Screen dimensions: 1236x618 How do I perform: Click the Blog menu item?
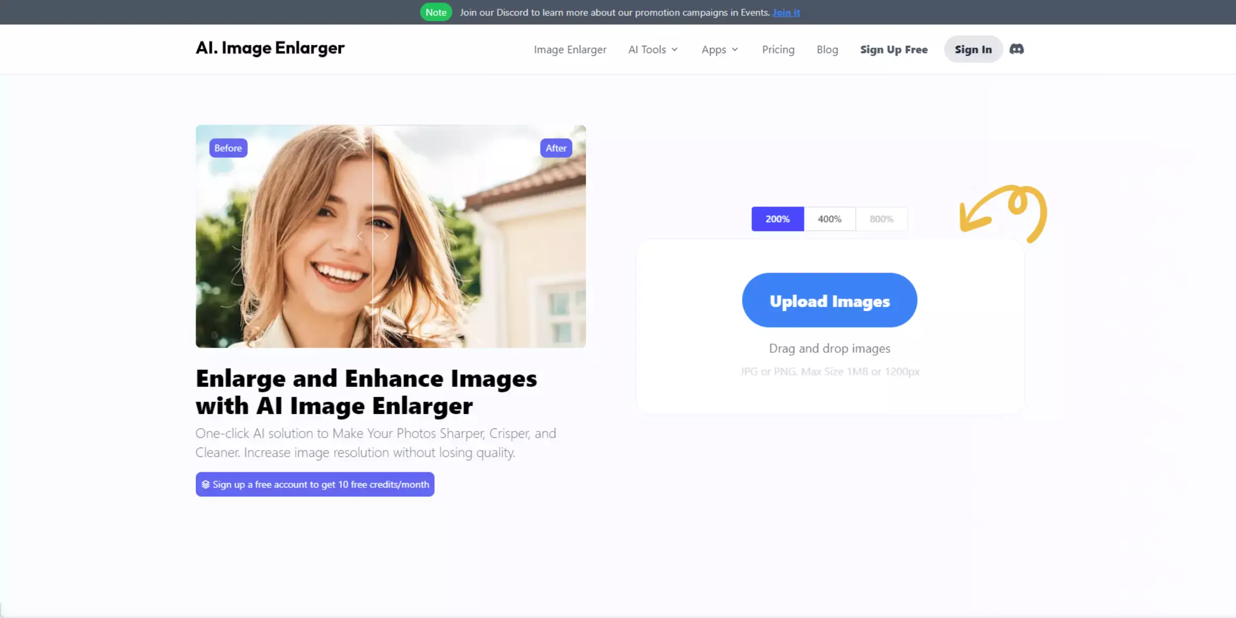coord(827,49)
